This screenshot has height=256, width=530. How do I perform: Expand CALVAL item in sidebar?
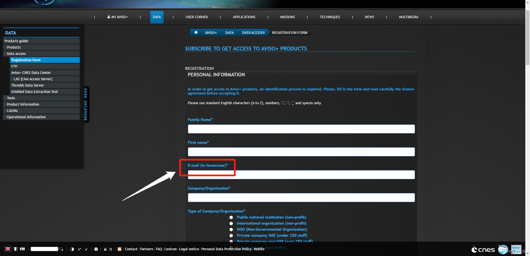click(x=41, y=111)
